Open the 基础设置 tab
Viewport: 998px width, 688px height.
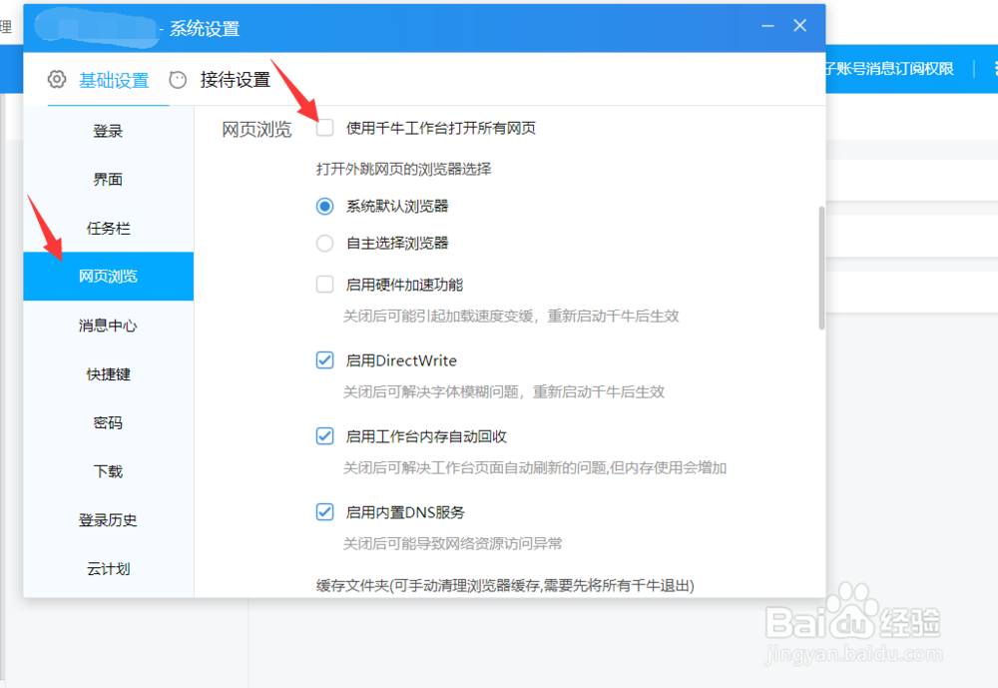[114, 80]
